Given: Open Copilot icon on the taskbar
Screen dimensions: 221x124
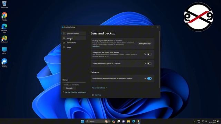Looking at the screenshot, I should pos(114,121).
